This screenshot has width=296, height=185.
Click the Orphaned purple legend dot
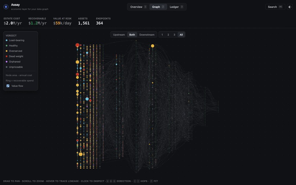click(x=7, y=62)
